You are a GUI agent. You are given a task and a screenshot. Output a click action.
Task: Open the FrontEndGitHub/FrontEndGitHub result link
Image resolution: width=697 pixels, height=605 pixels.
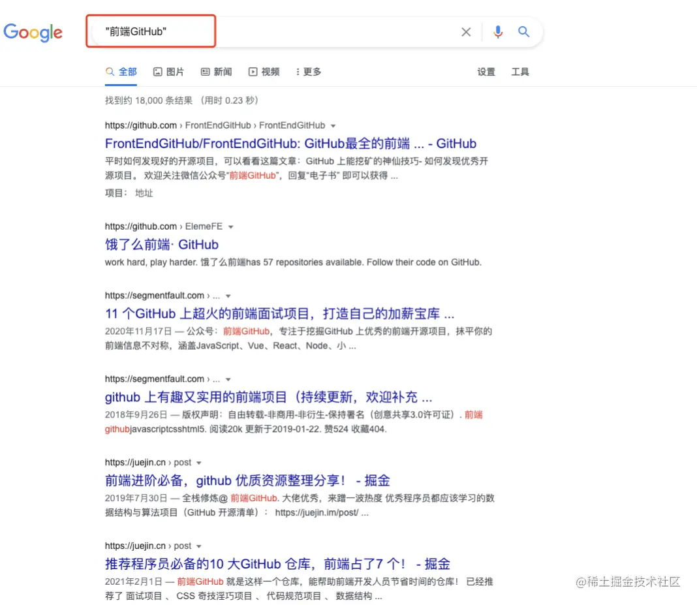(x=290, y=144)
